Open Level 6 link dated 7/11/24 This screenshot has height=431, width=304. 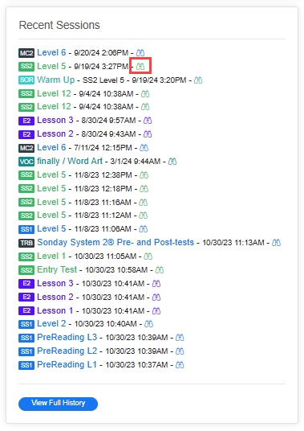(x=51, y=148)
